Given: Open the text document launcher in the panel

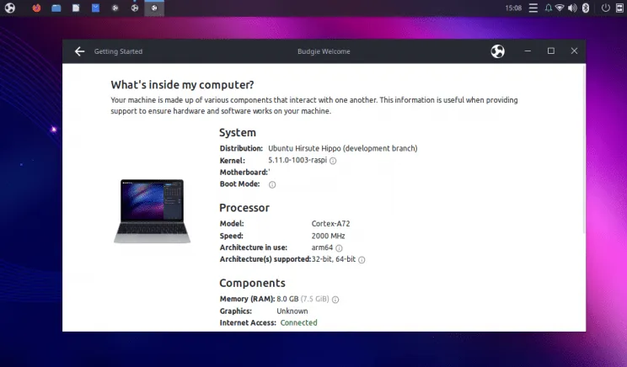Looking at the screenshot, I should [x=76, y=8].
